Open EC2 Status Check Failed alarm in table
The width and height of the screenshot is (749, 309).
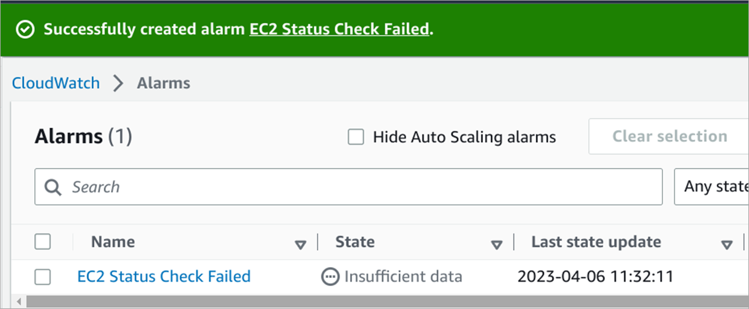tap(163, 276)
